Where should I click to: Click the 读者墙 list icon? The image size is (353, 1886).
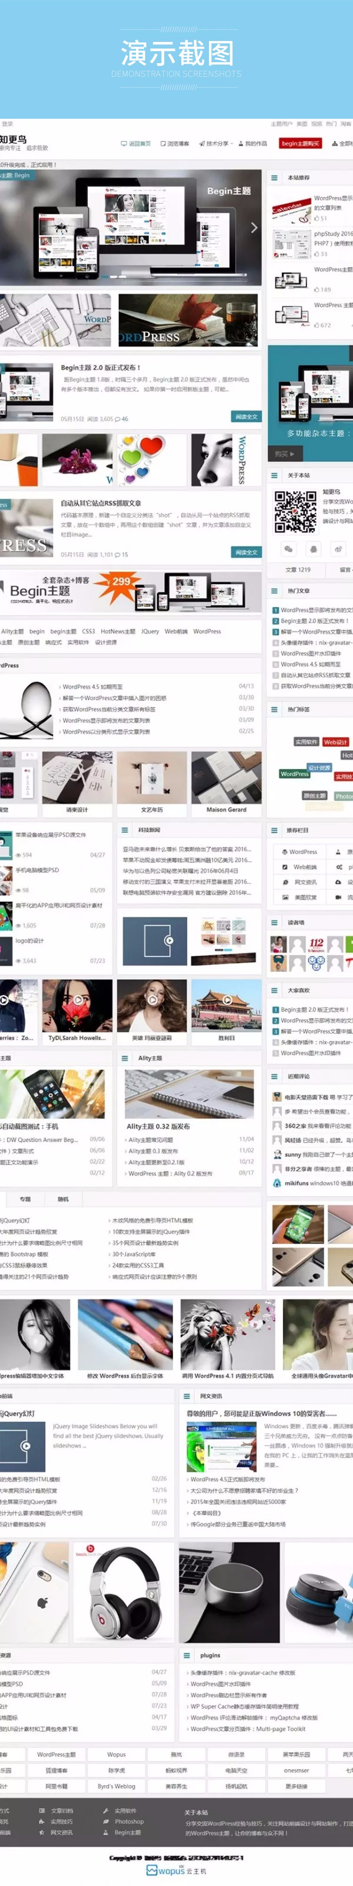tap(275, 923)
